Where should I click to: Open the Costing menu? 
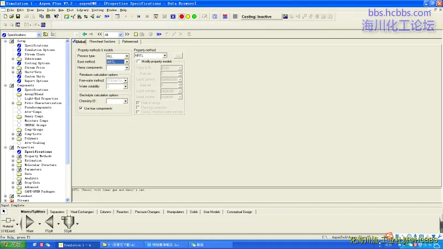[x=97, y=10]
